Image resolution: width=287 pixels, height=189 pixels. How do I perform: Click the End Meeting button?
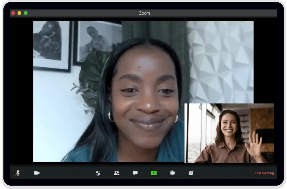[x=265, y=173]
